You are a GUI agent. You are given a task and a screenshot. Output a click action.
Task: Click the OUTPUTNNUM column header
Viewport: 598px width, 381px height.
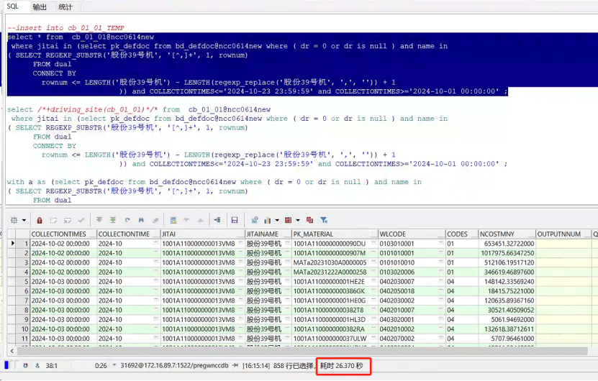tap(563, 234)
